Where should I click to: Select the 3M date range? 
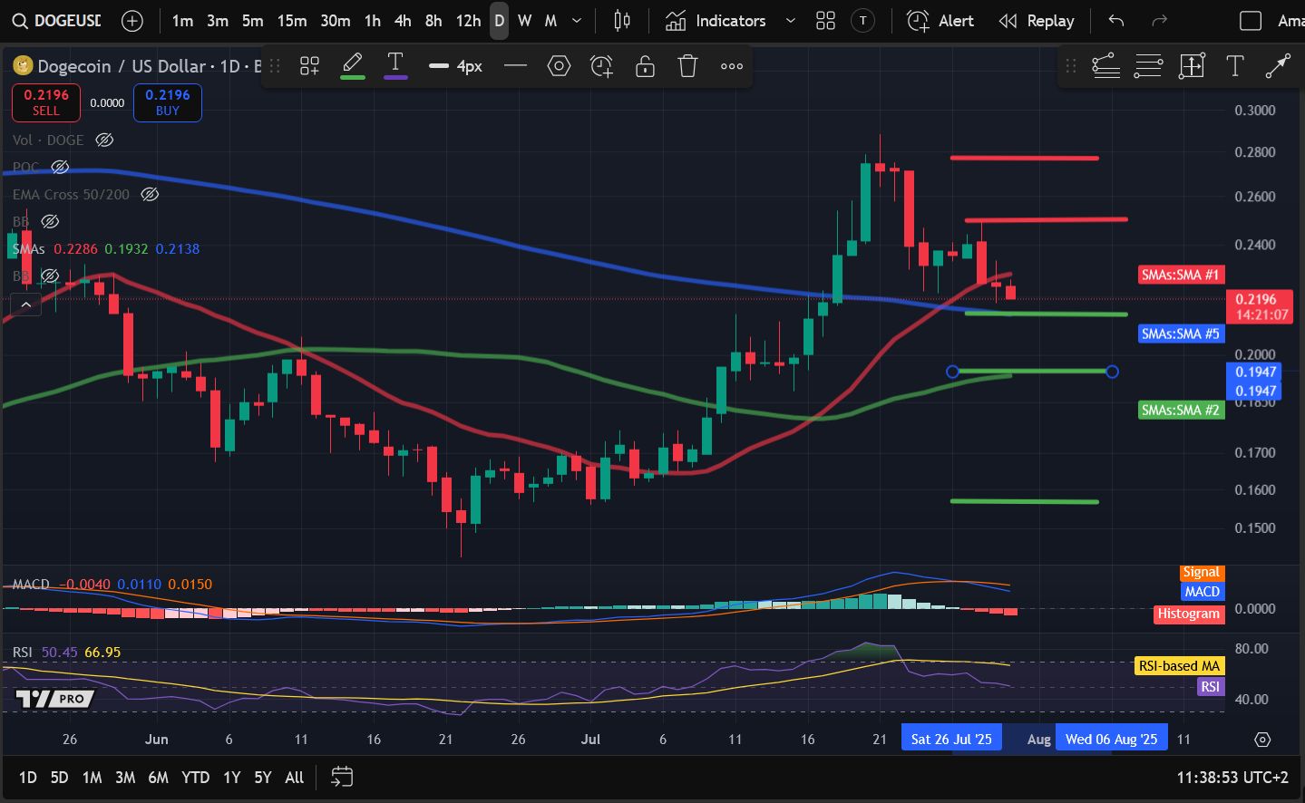125,778
